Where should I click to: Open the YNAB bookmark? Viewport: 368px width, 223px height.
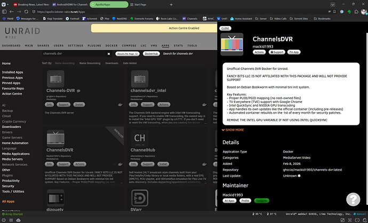pos(8,19)
